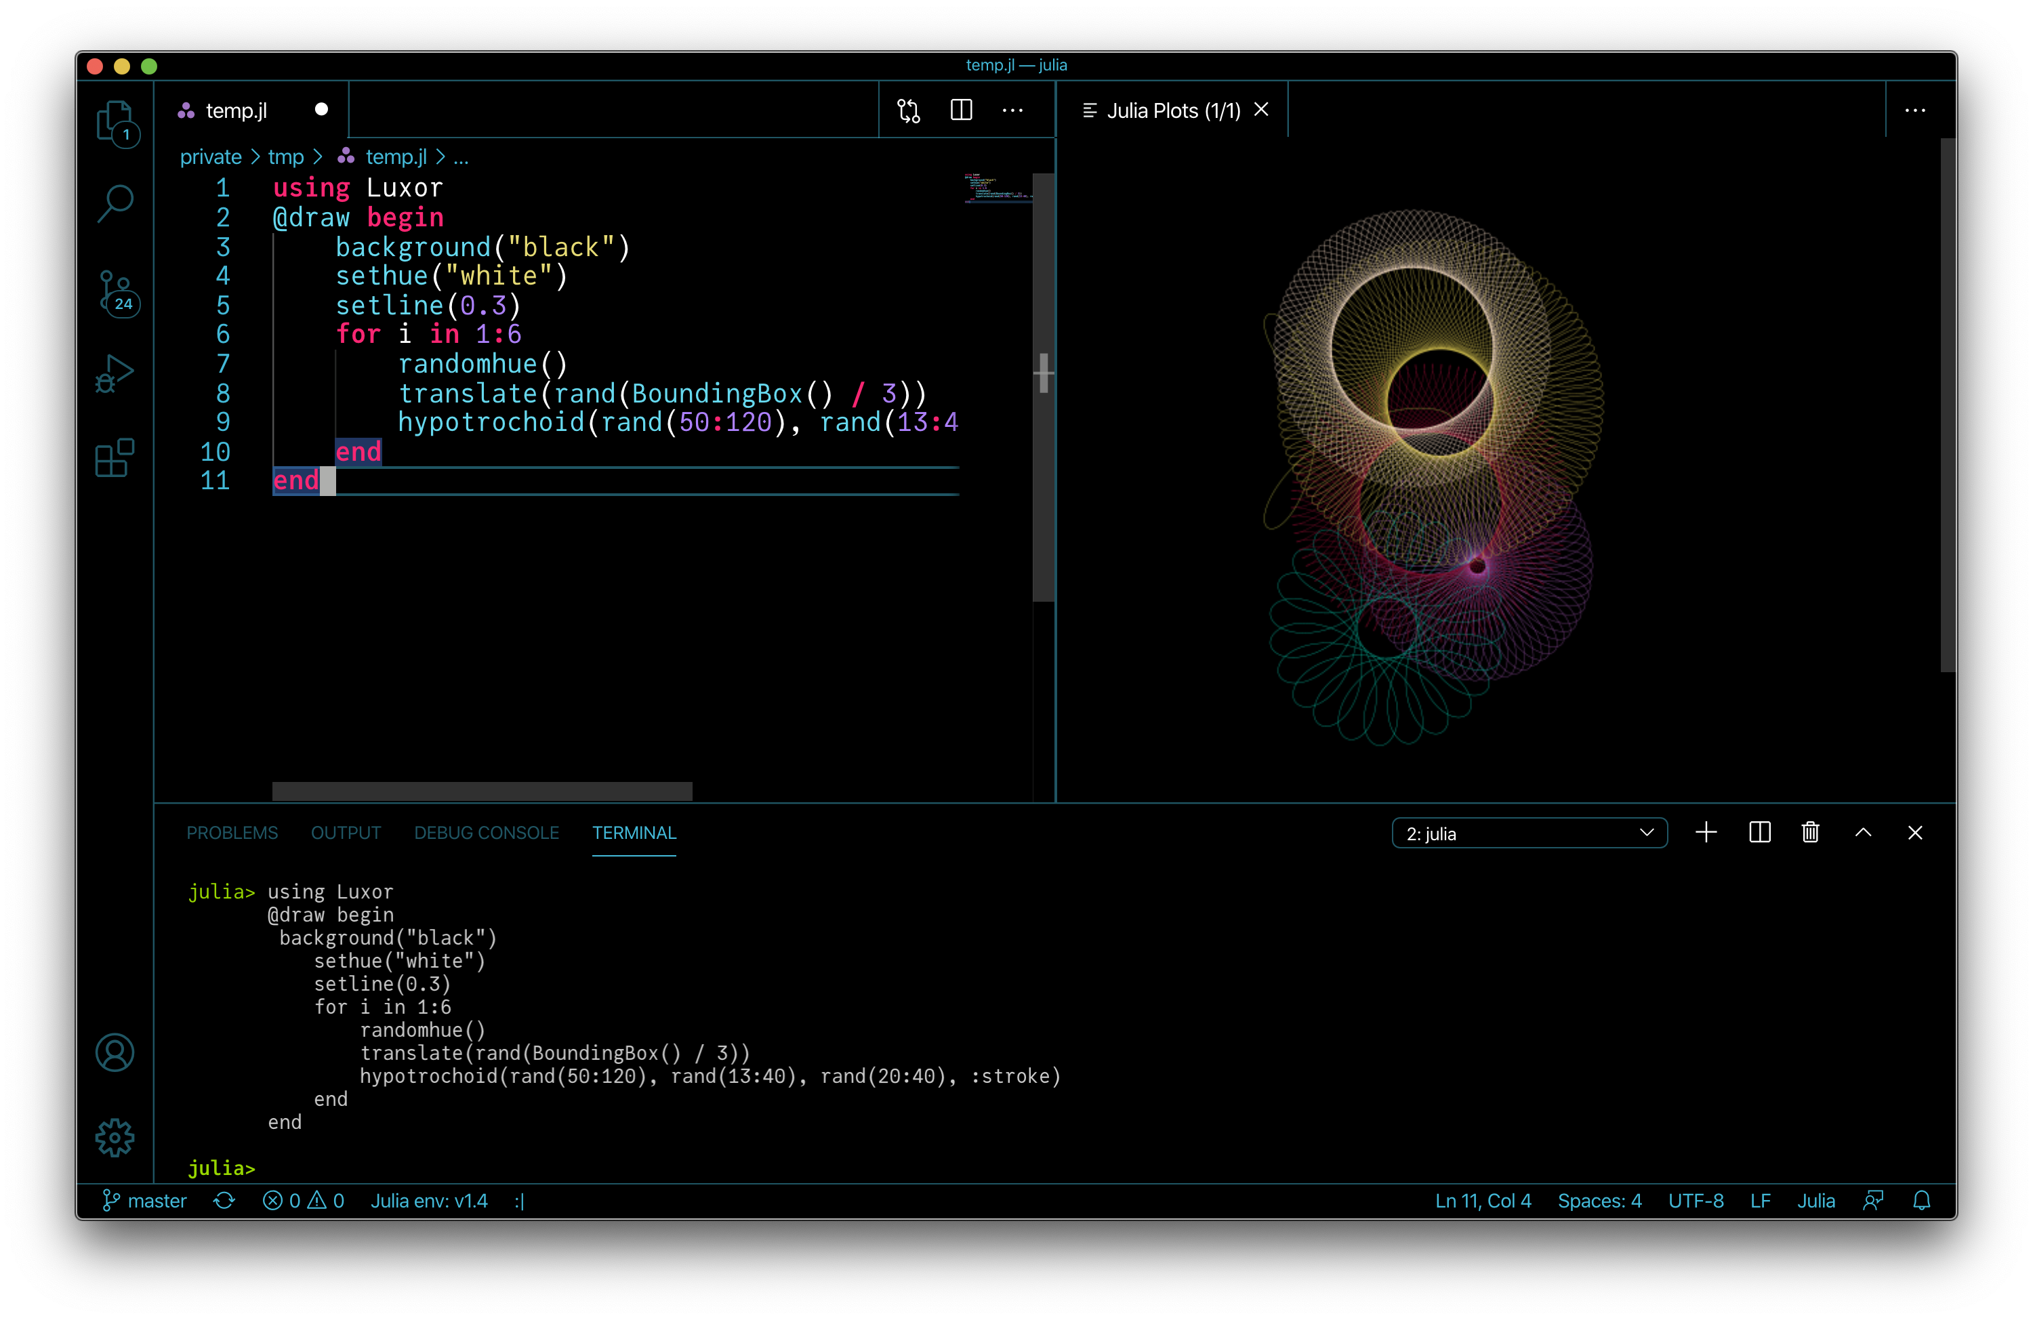
Task: Click the editor's horizontal scrollbar
Action: pyautogui.click(x=482, y=790)
